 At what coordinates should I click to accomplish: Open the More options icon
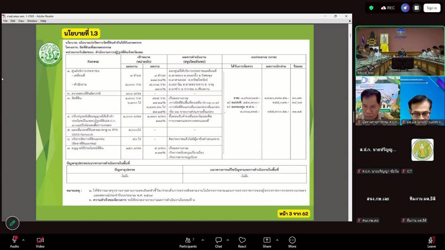pyautogui.click(x=292, y=242)
